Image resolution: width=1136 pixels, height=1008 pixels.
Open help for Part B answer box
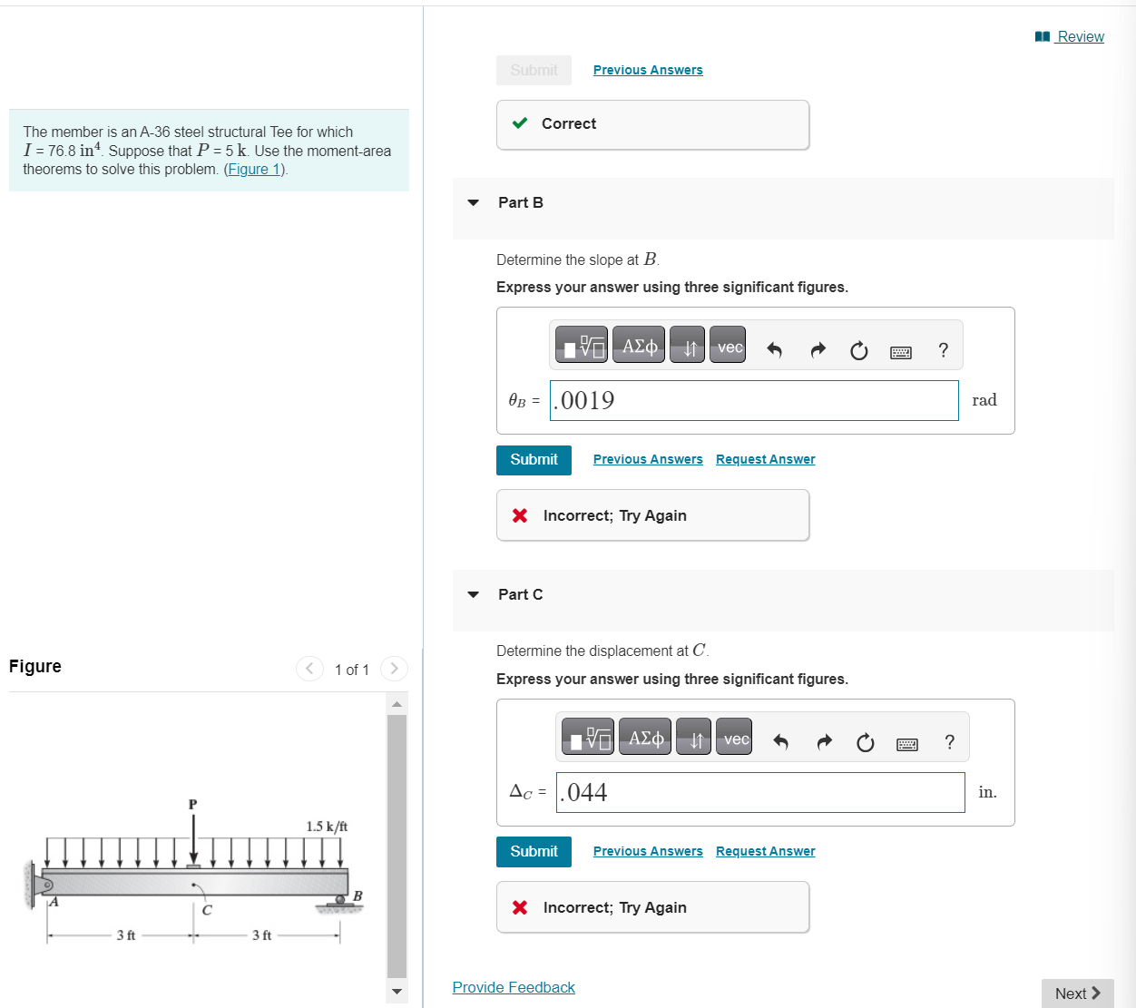[x=944, y=350]
